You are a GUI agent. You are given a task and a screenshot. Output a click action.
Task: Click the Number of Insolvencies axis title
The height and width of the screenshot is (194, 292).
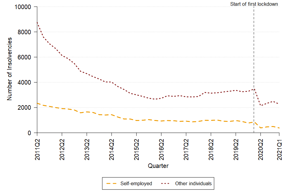click(9, 69)
